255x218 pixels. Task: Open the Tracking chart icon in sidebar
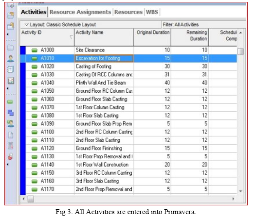[x=11, y=81]
